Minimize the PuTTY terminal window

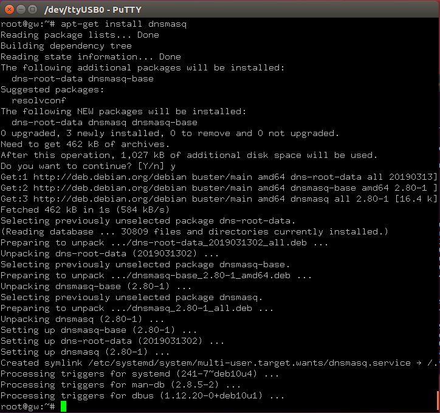point(21,10)
